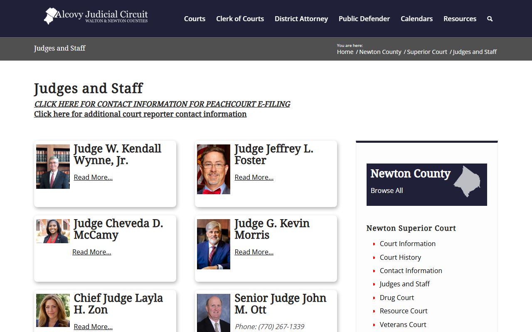Screen dimensions: 532x332
Task: Click the Newton Superior Court heading
Action: coord(411,228)
